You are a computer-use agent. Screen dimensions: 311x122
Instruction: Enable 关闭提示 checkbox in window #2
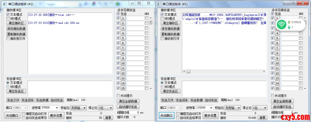click(118, 96)
